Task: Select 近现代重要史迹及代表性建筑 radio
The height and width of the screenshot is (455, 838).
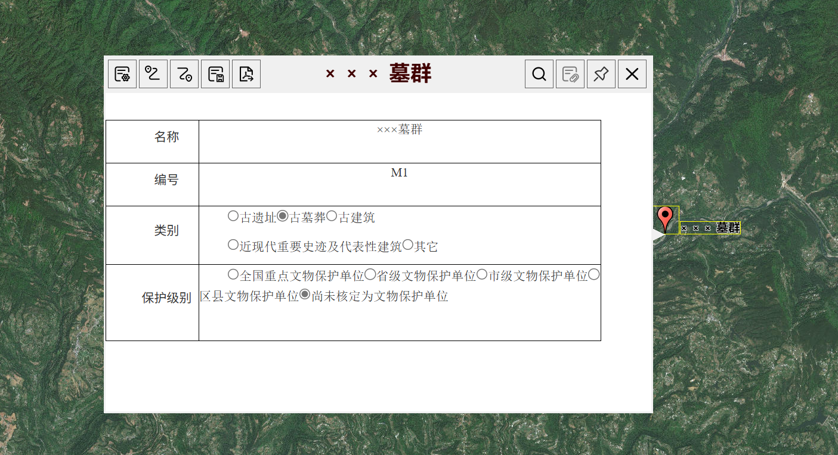Action: 233,244
